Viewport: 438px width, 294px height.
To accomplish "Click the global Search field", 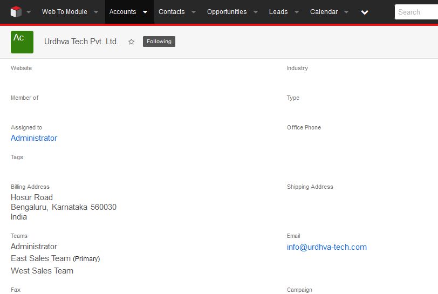I will tap(416, 12).
